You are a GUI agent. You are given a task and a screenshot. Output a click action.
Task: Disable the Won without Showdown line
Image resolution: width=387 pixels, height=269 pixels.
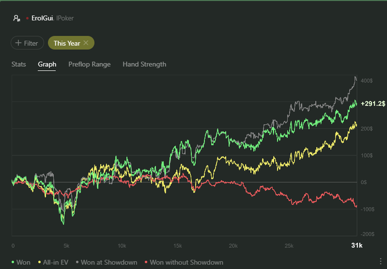tap(183, 262)
